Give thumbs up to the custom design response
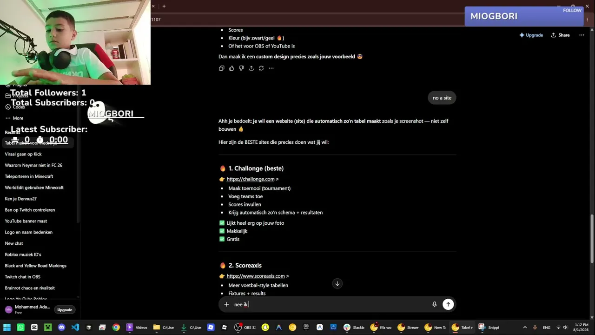The image size is (595, 335). coord(231,68)
